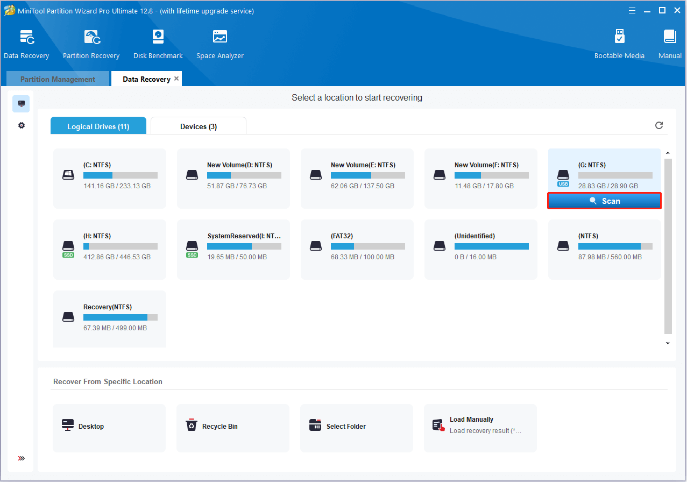
Task: Scan the G: NTFS drive
Action: [x=605, y=201]
